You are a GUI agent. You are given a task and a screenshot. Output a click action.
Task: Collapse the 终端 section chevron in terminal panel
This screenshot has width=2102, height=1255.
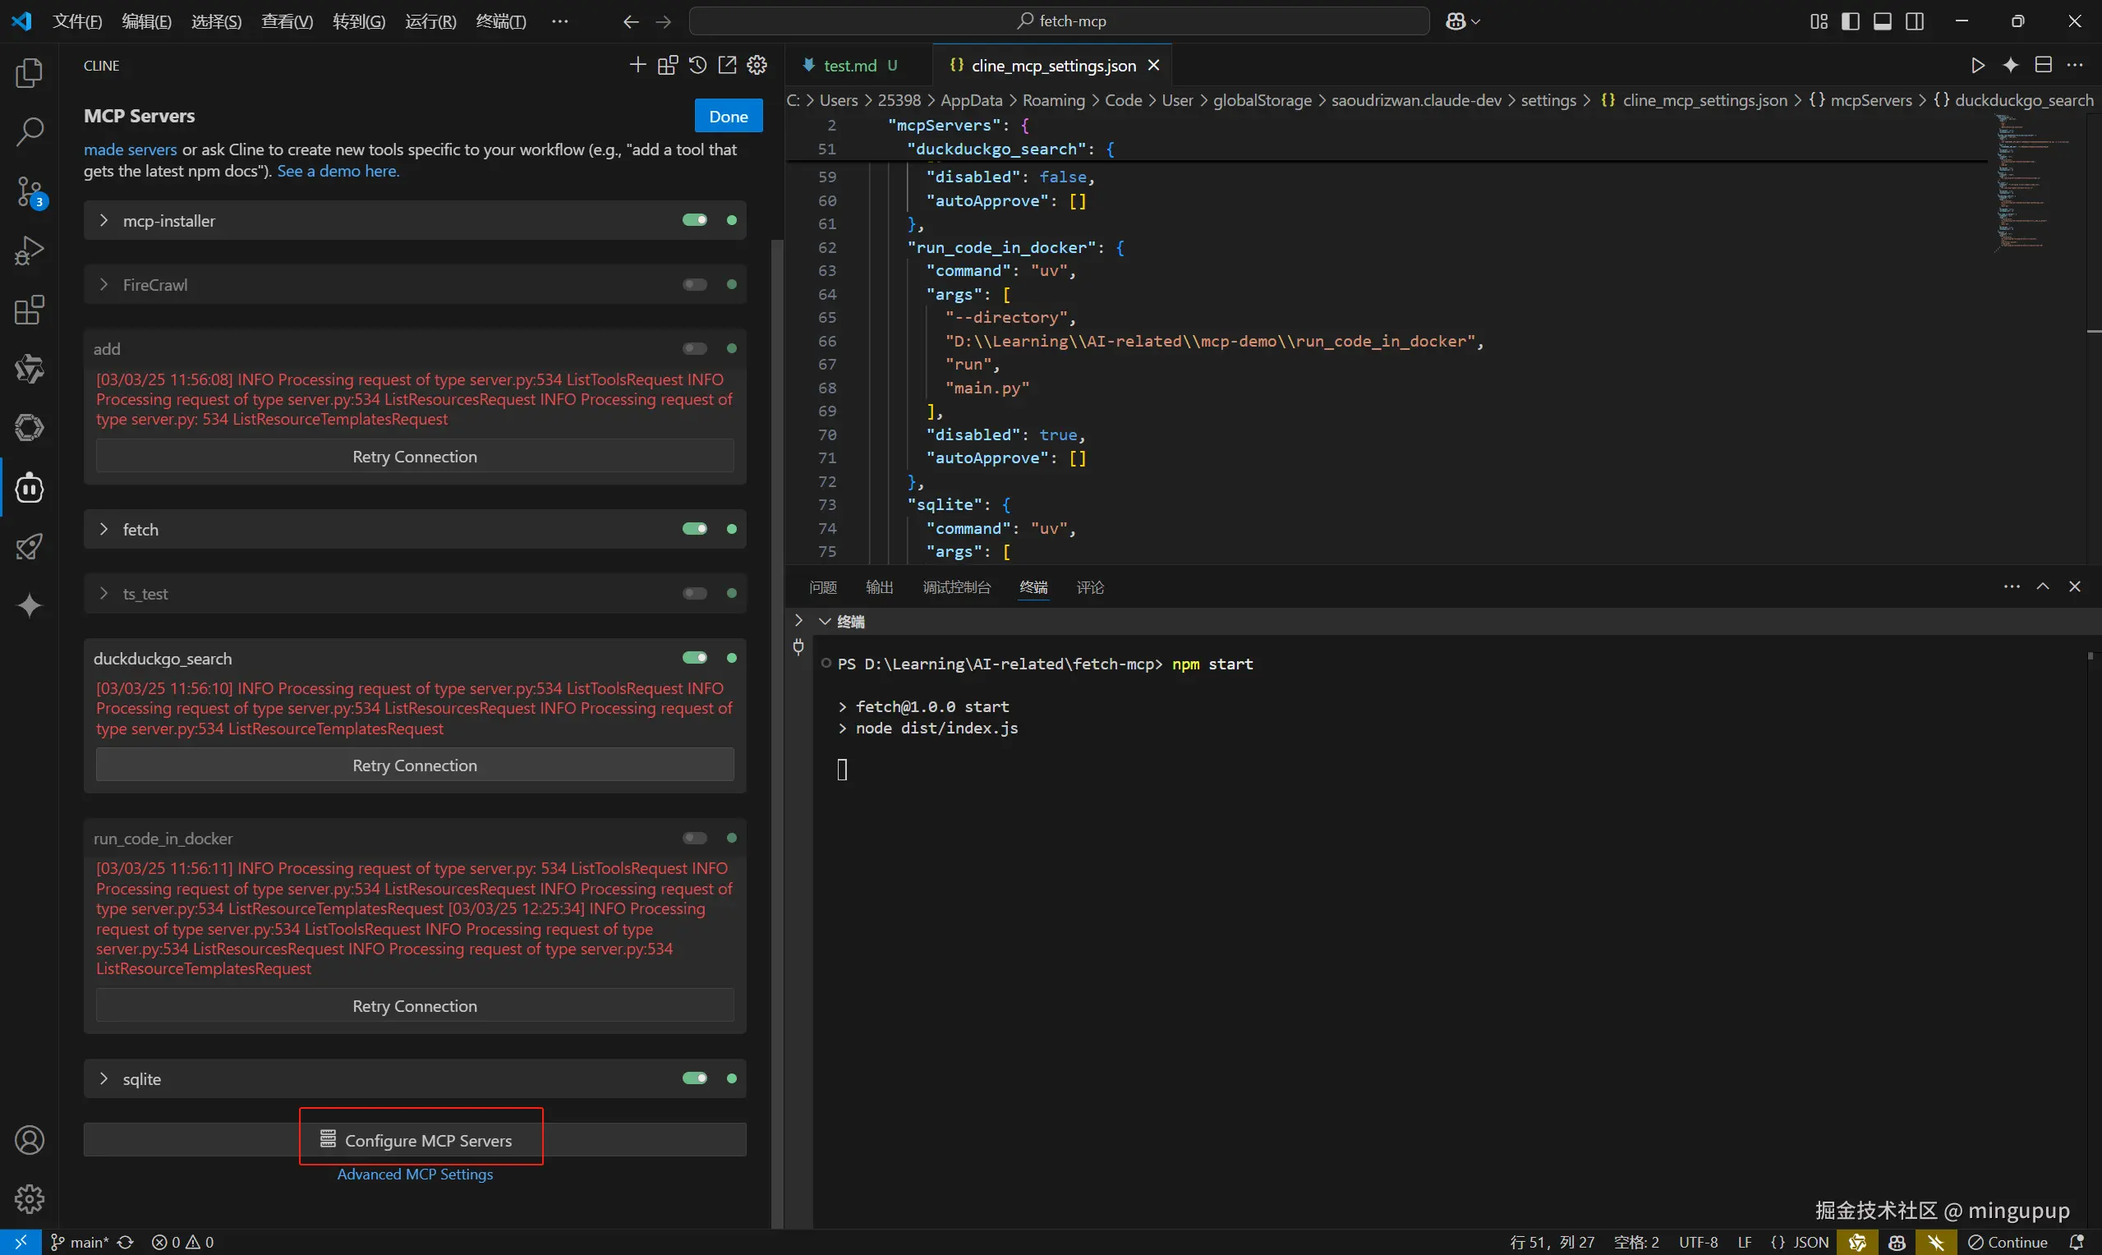click(x=825, y=622)
